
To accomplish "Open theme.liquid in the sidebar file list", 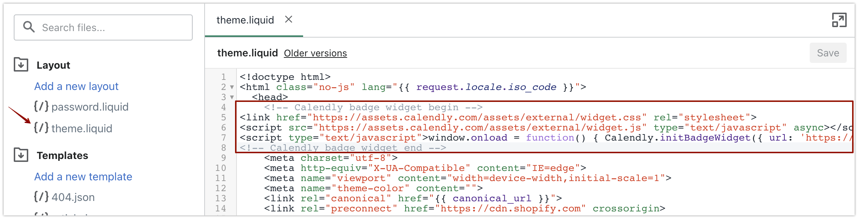I will pos(82,129).
